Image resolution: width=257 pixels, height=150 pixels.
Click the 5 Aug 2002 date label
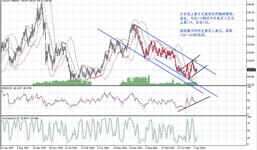click(151, 148)
